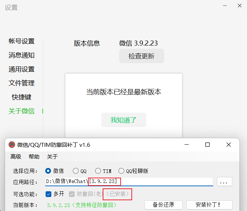Minimize the 防撤回补丁 v1.6 window
This screenshot has height=211, width=247.
187,145
